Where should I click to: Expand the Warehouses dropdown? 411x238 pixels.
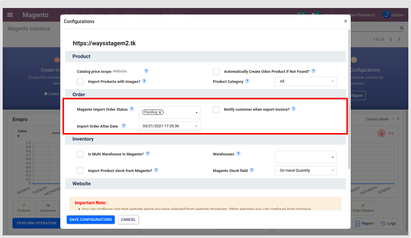click(x=306, y=157)
